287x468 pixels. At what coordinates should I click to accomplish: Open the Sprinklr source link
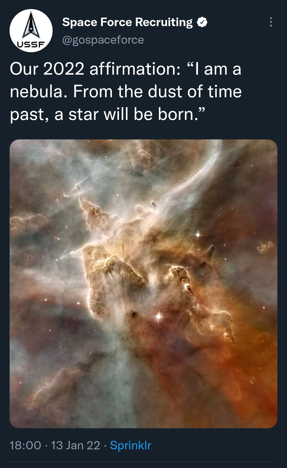[x=130, y=445]
